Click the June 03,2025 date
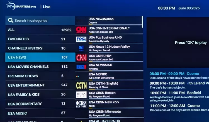The width and height of the screenshot is (209, 122). pos(189,8)
